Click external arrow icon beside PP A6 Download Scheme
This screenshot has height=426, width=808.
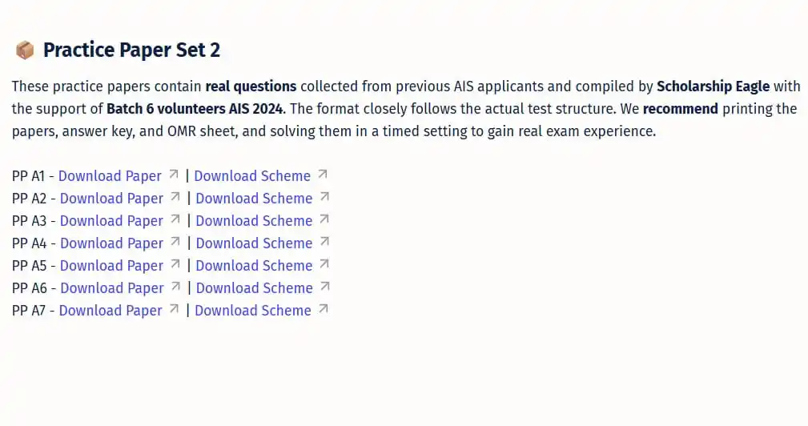coord(324,287)
